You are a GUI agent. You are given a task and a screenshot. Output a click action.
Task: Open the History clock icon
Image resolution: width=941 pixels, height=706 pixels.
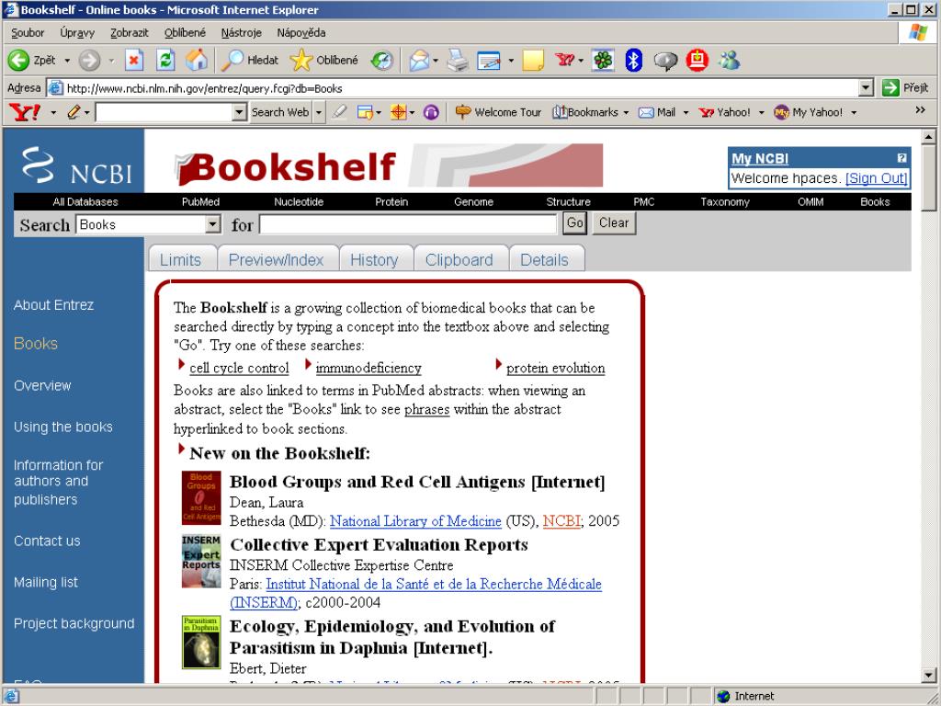click(x=381, y=60)
